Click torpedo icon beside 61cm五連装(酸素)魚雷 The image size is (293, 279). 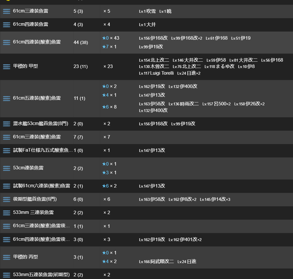[x=7, y=98]
